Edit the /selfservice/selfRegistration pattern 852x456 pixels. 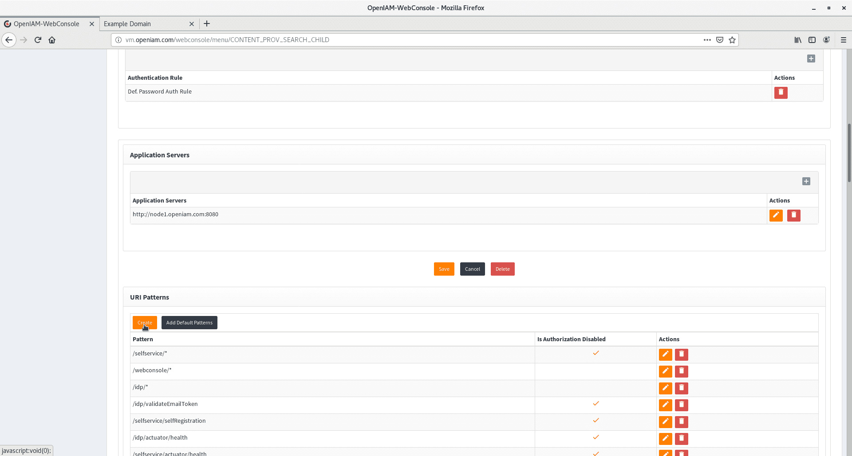click(x=665, y=422)
